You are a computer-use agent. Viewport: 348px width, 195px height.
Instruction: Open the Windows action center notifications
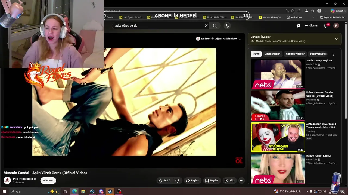[342, 191]
